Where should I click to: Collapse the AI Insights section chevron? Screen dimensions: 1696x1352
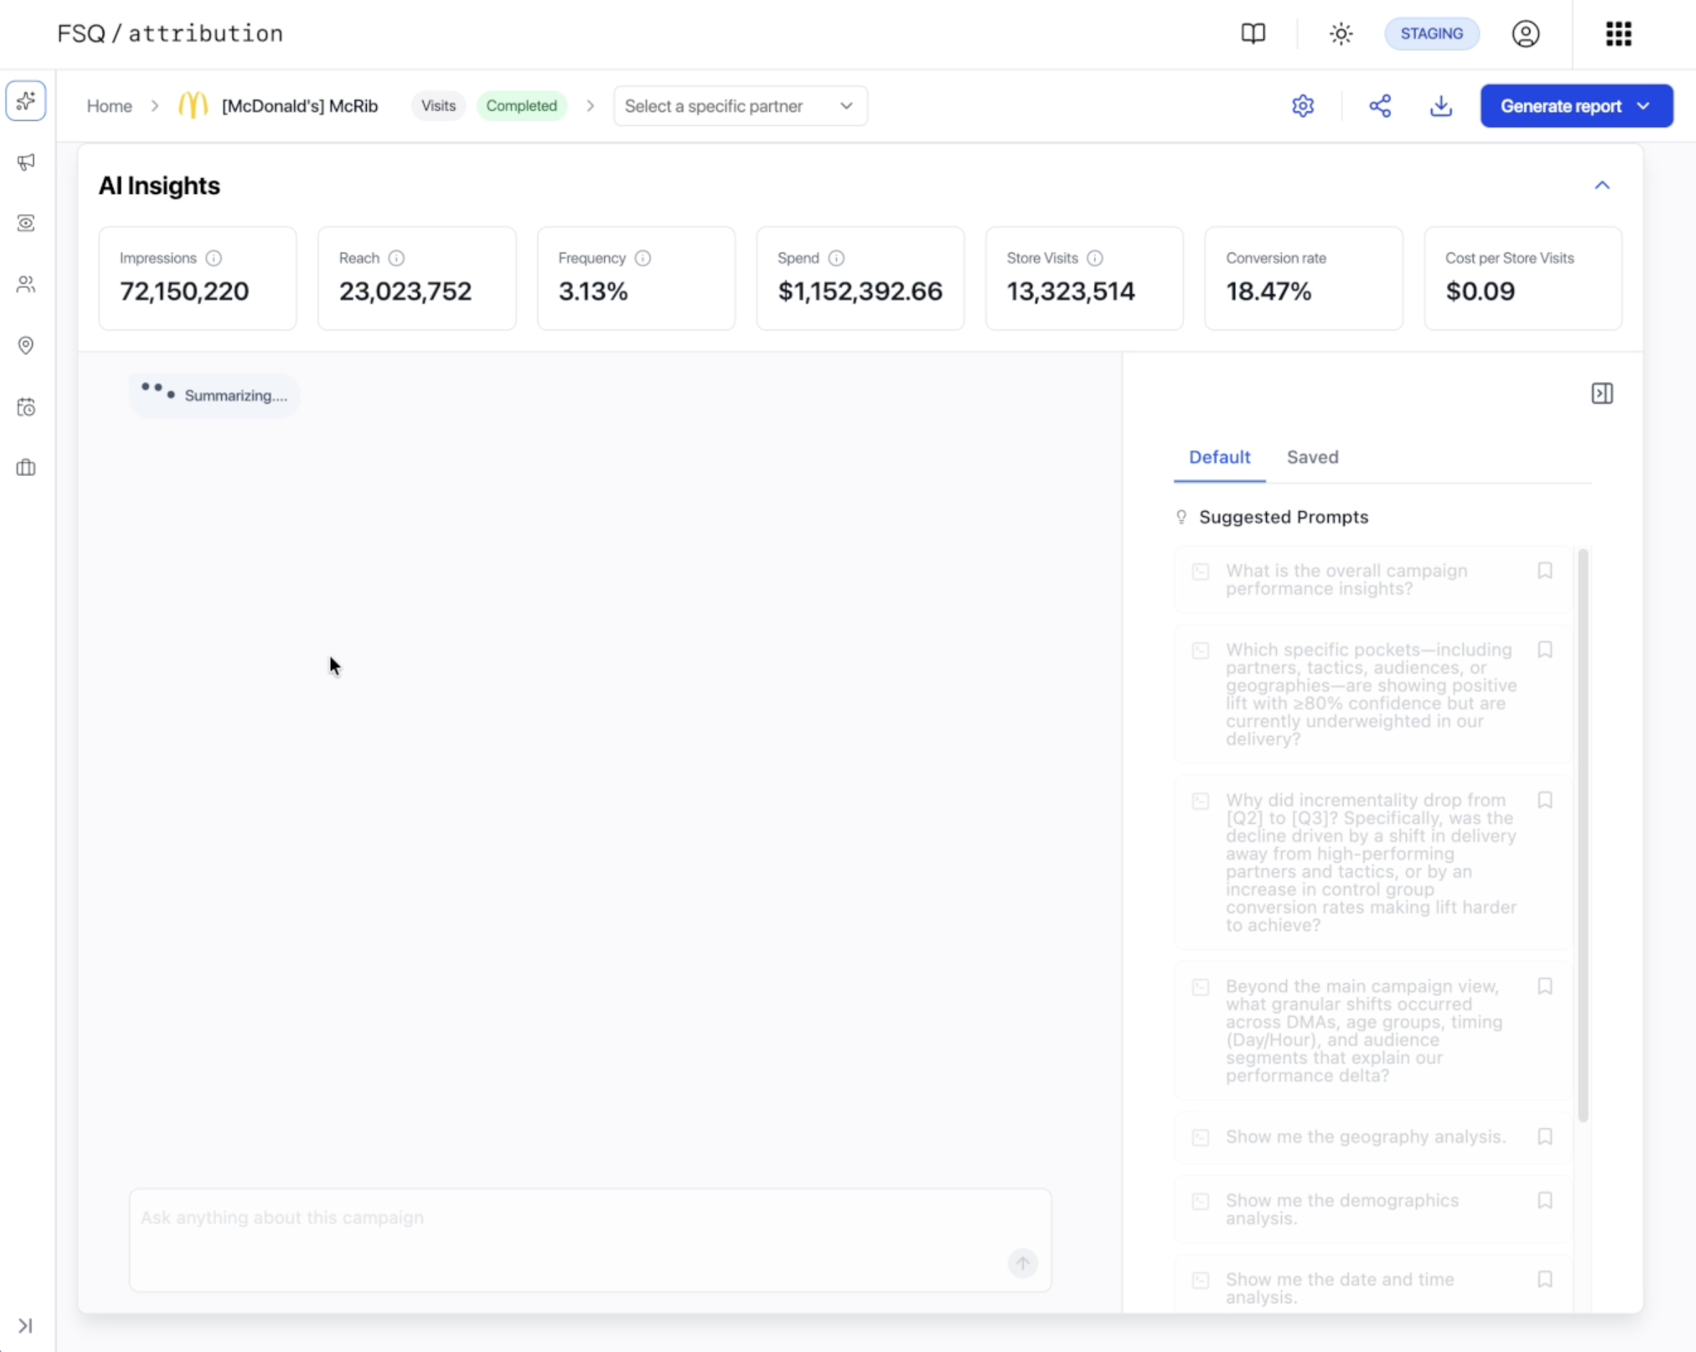1601,186
